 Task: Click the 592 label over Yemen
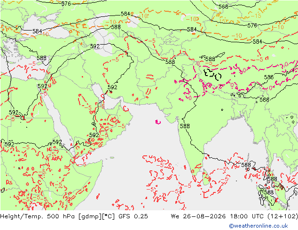click(94, 135)
